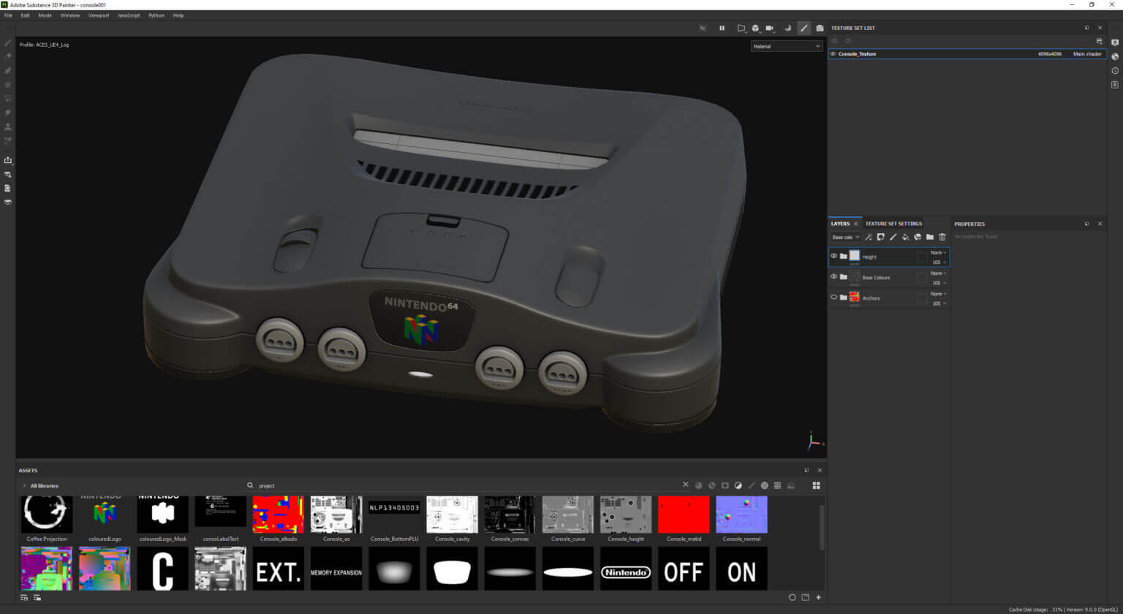
Task: Open the Python menu
Action: (156, 15)
